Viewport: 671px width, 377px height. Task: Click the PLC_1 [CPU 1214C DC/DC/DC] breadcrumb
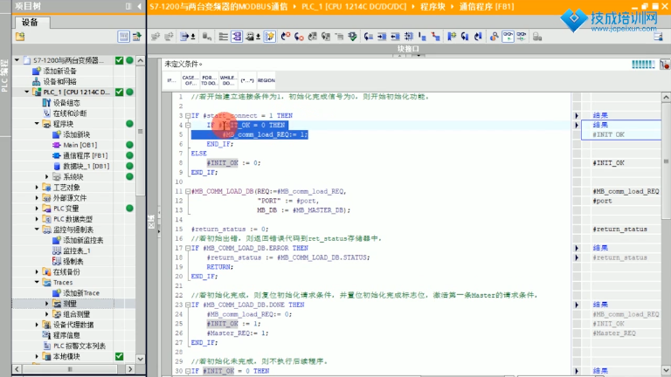354,6
